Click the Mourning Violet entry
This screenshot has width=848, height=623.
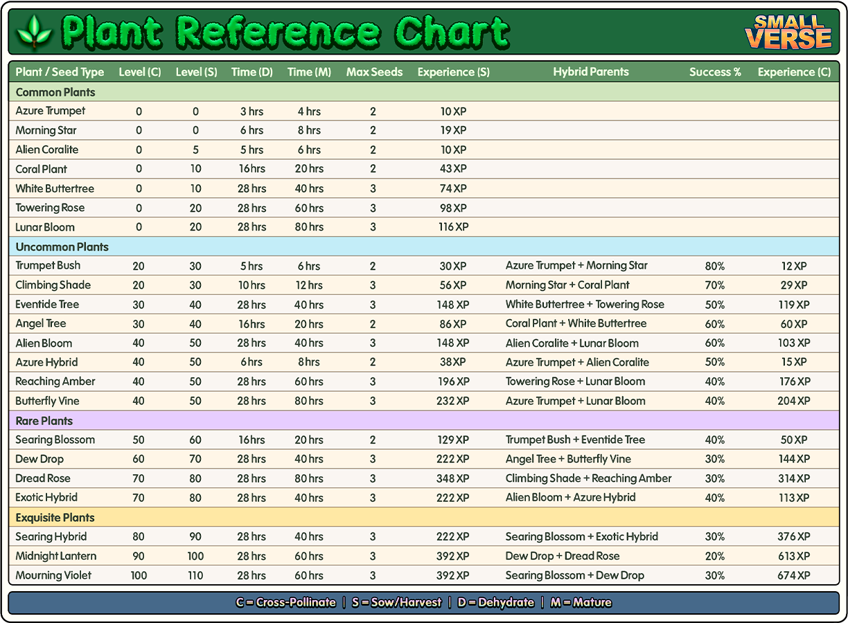click(53, 575)
